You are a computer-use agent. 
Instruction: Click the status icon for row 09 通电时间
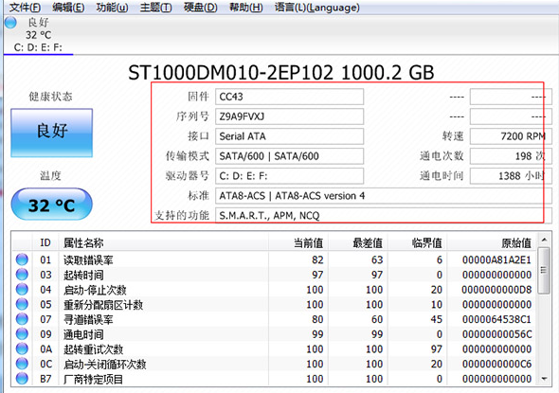tap(22, 334)
